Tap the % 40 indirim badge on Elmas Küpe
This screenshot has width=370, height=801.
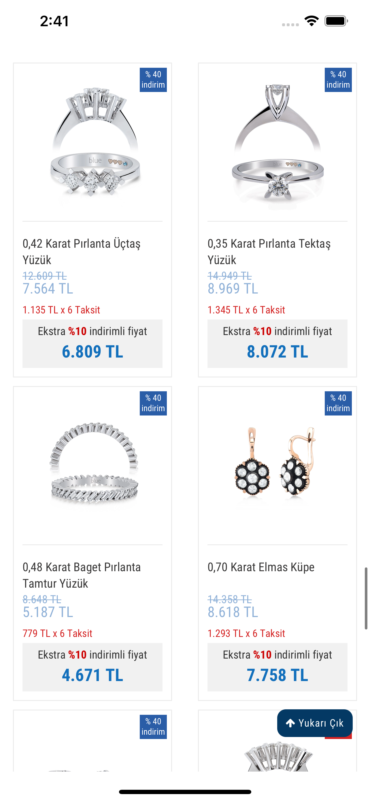pyautogui.click(x=338, y=403)
